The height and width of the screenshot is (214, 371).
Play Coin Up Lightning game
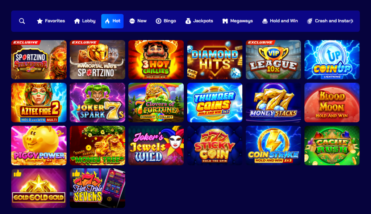click(332, 60)
